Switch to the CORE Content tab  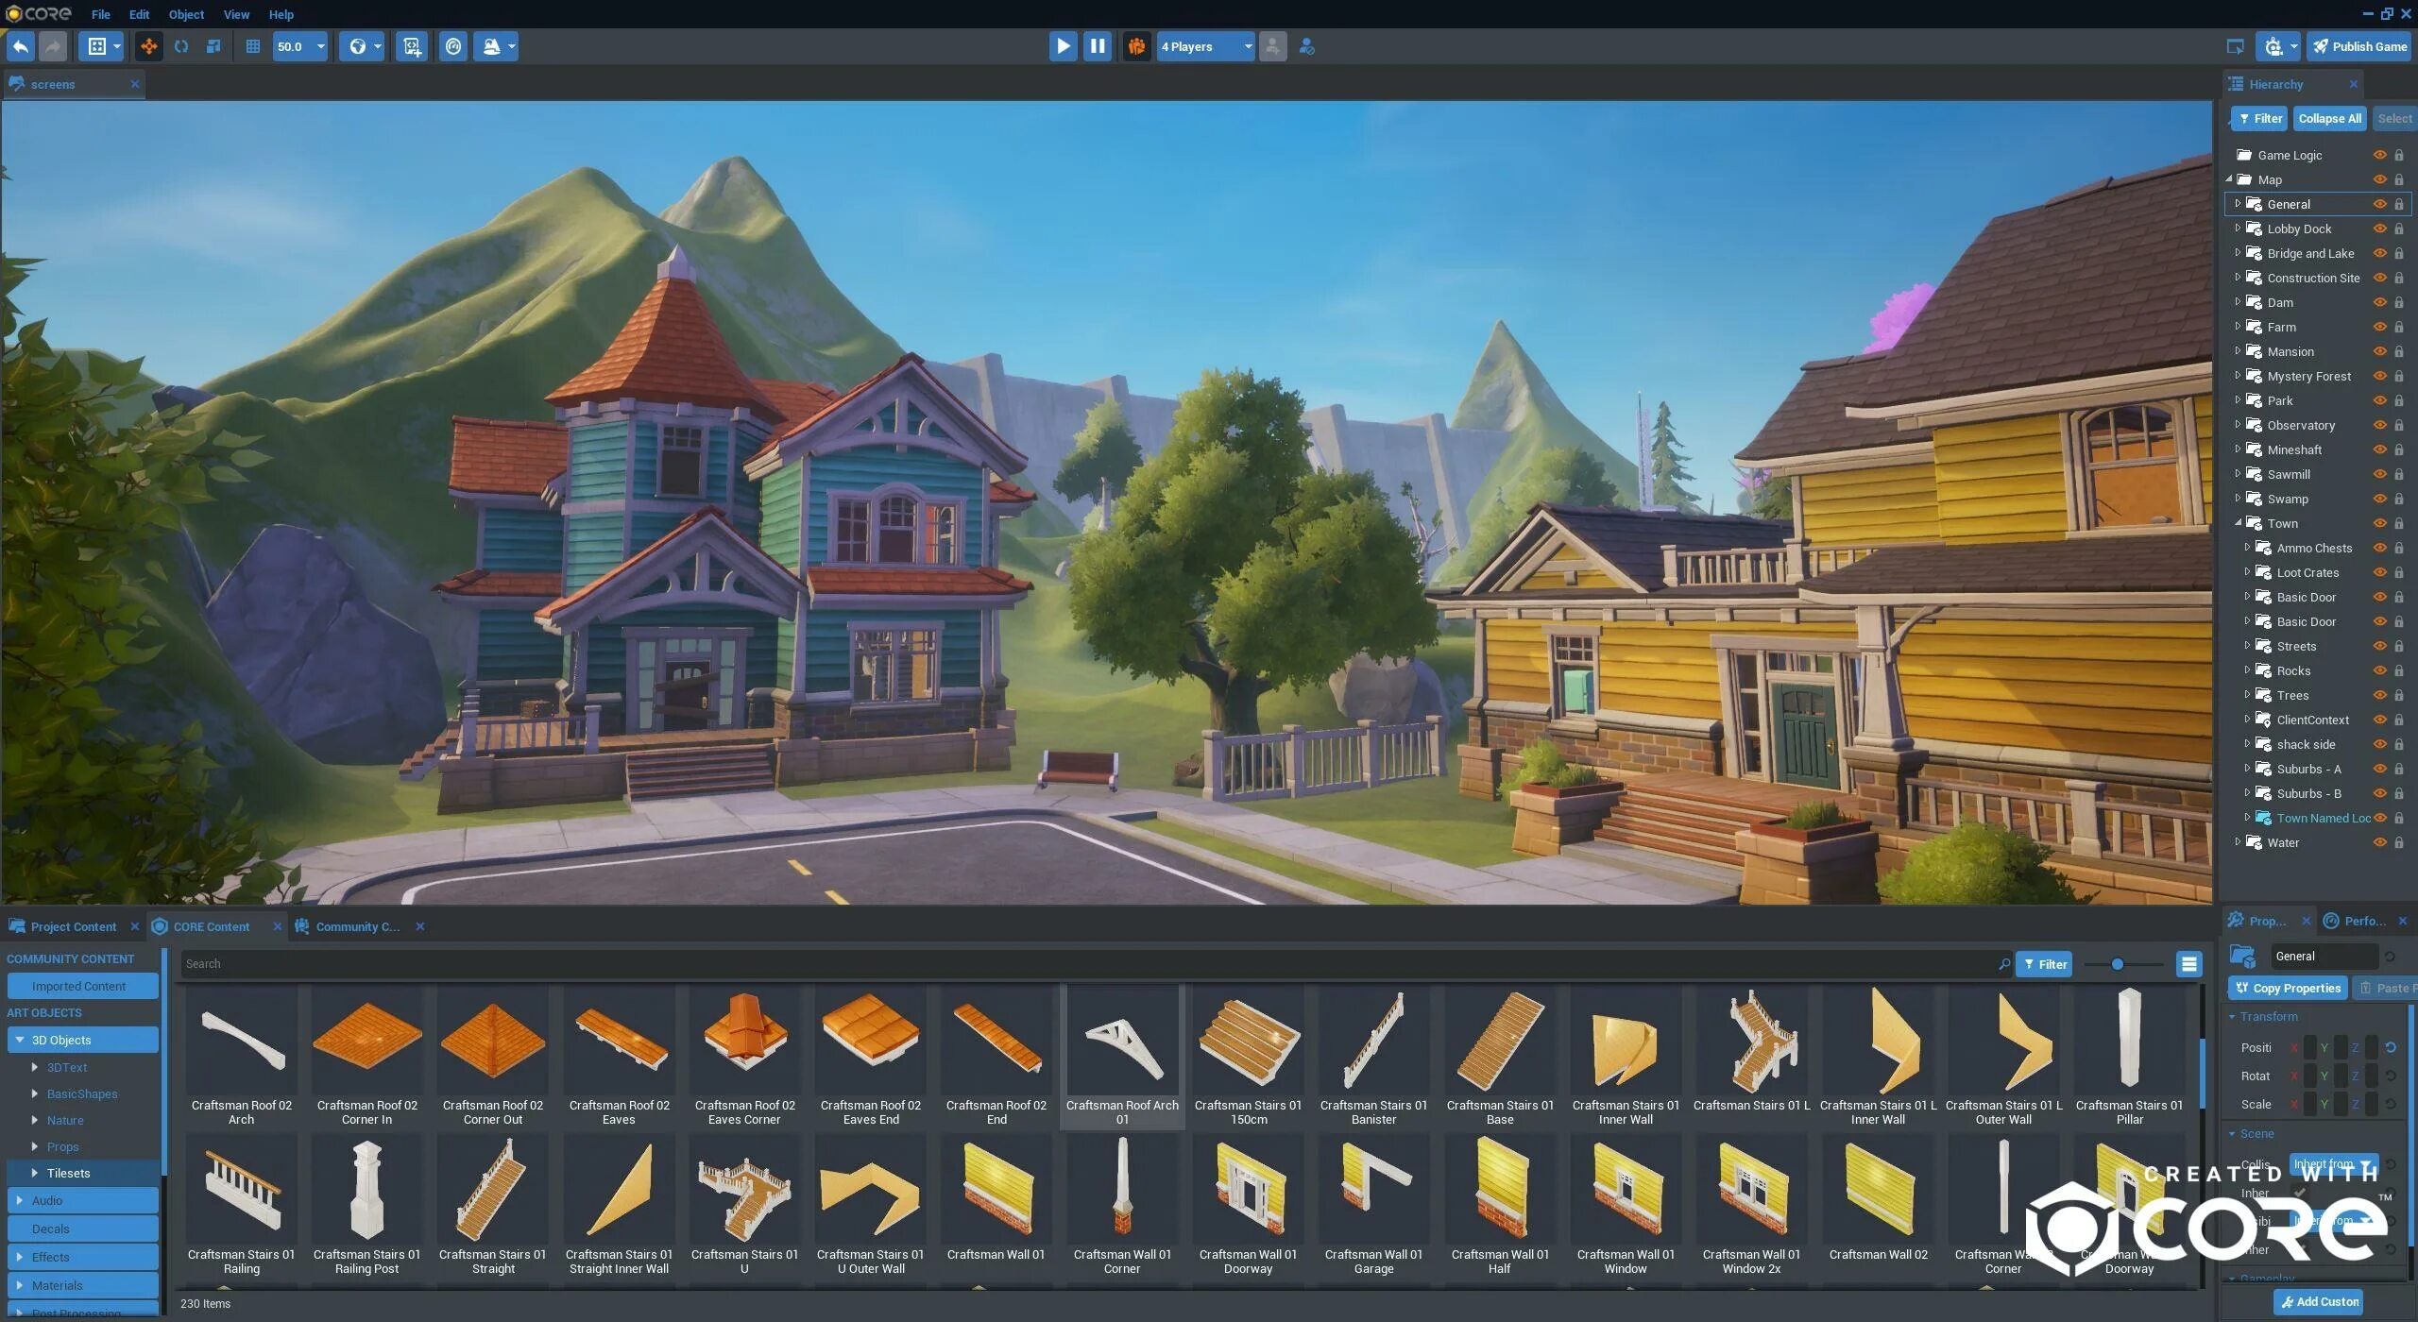pos(209,924)
